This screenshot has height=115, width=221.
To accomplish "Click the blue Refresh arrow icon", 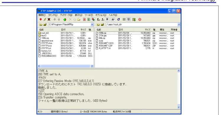I will tap(119, 19).
